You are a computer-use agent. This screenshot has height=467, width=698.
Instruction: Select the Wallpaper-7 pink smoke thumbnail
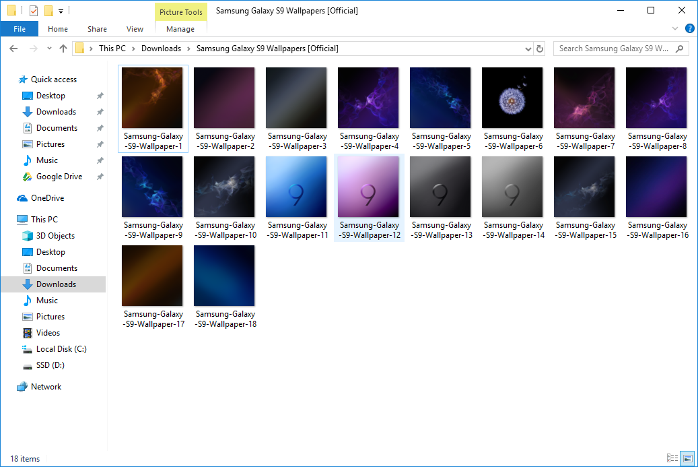(584, 98)
